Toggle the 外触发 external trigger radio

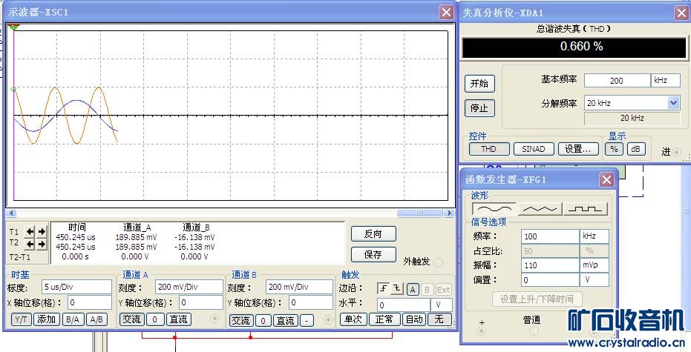coord(438,262)
